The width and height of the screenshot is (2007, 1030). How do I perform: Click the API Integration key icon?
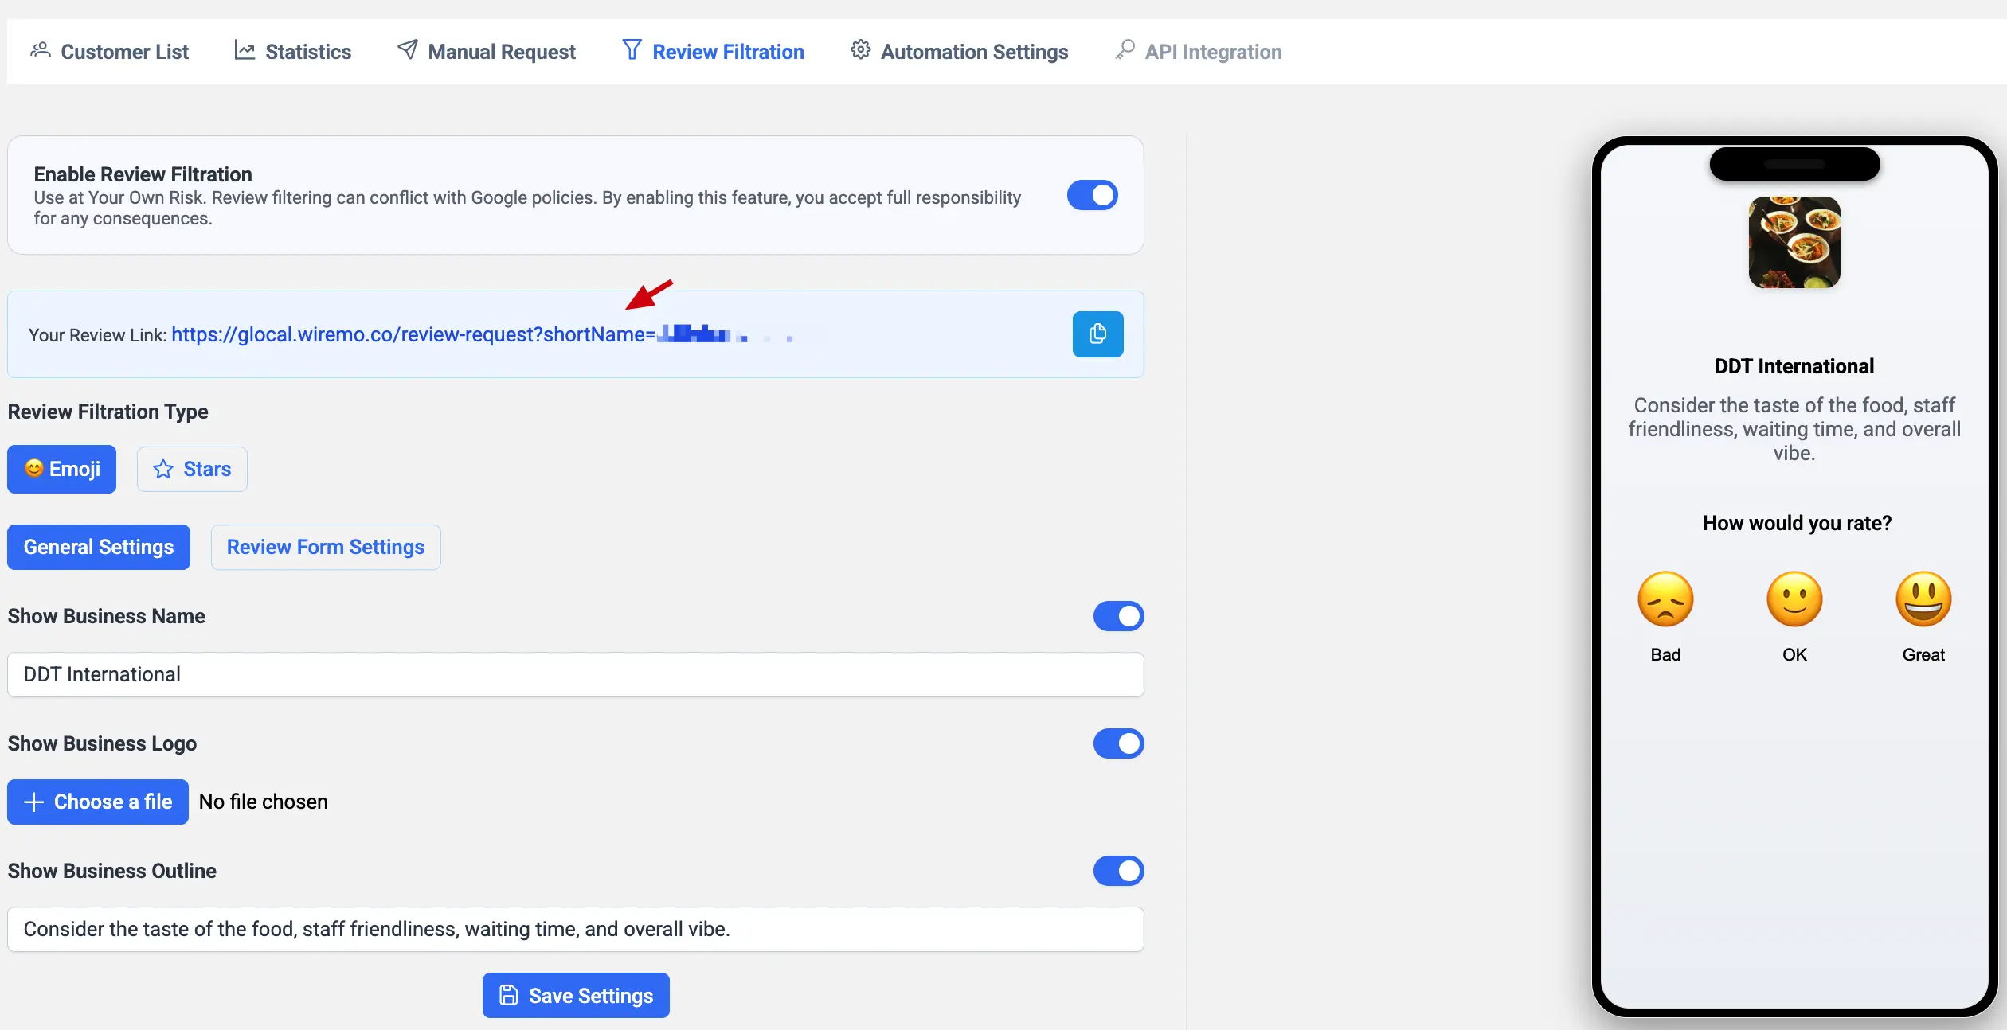1124,49
